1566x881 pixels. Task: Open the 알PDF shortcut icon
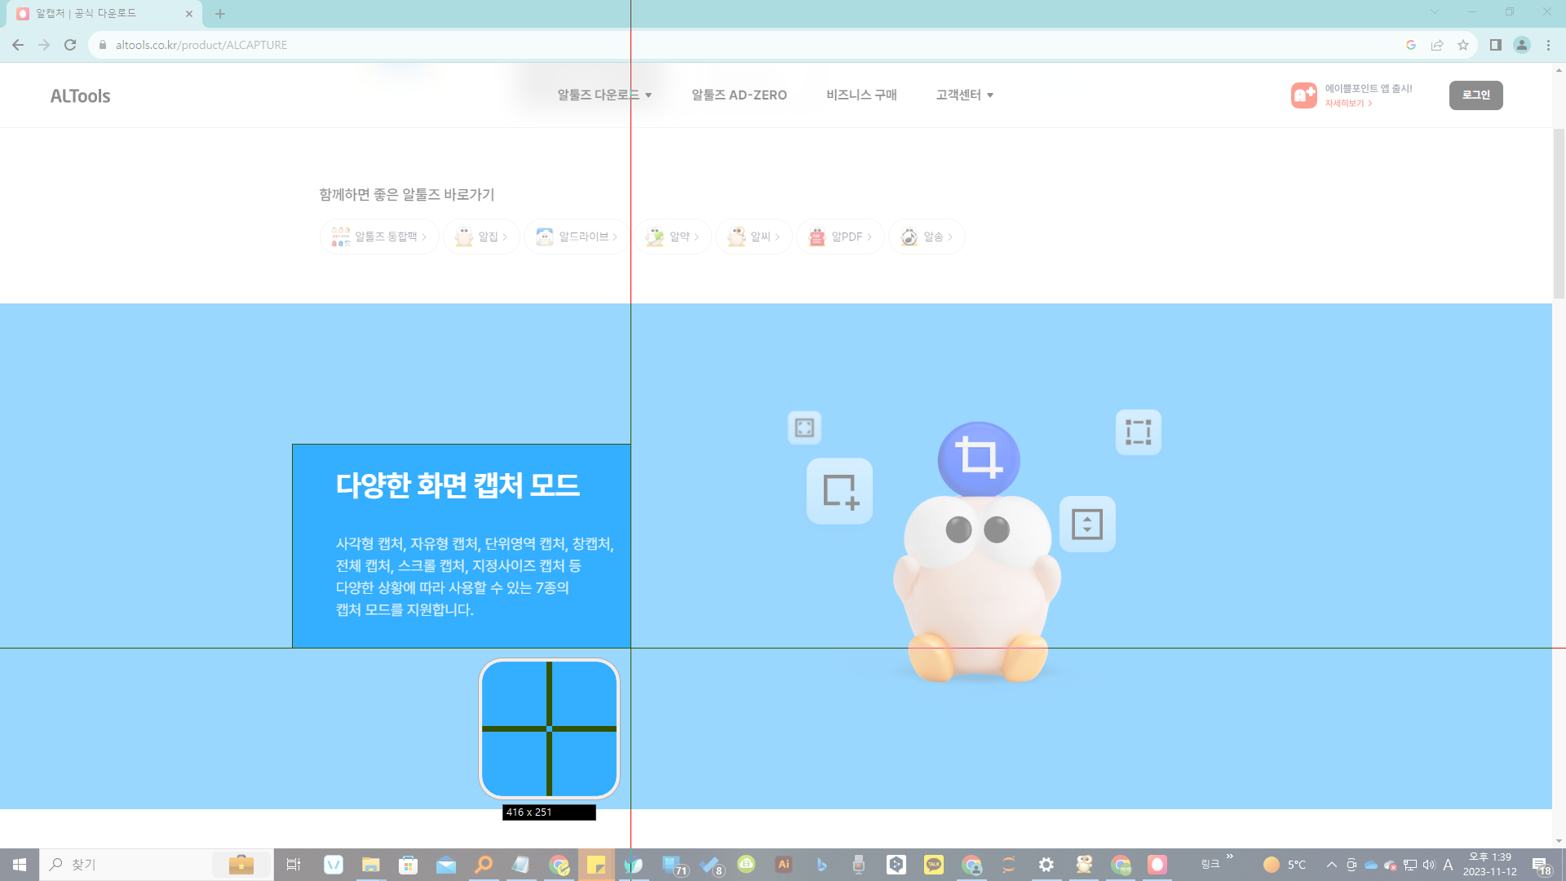pos(816,237)
